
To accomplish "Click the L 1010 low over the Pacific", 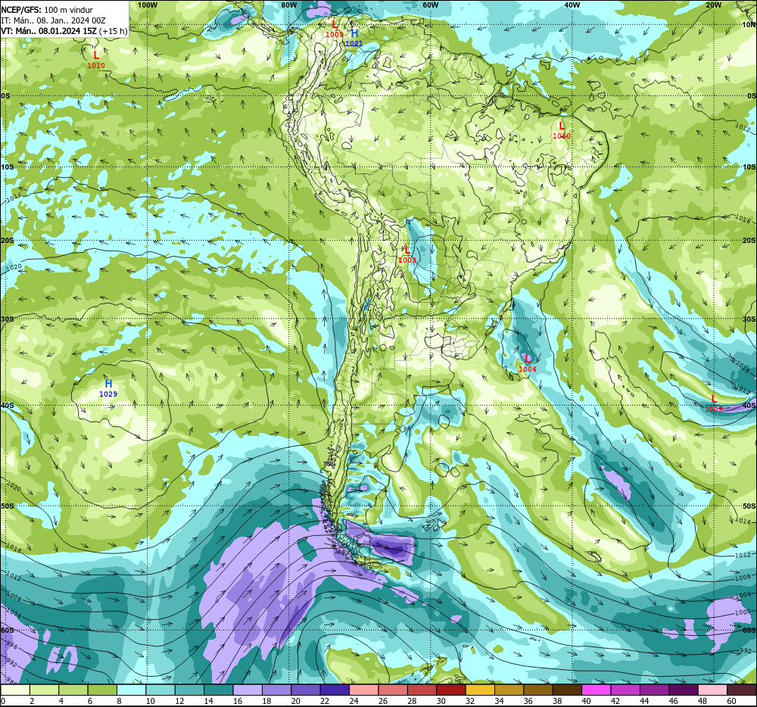I will [96, 60].
